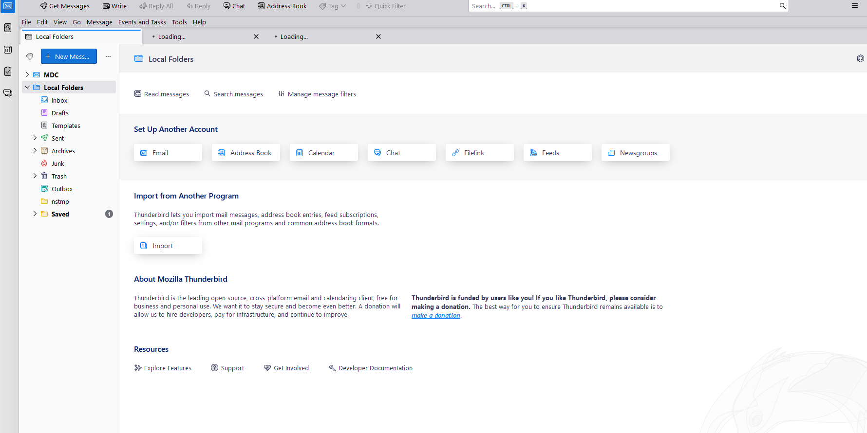Viewport: 867px width, 433px height.
Task: Open the Tag dropdown in toolbar
Action: 332,6
